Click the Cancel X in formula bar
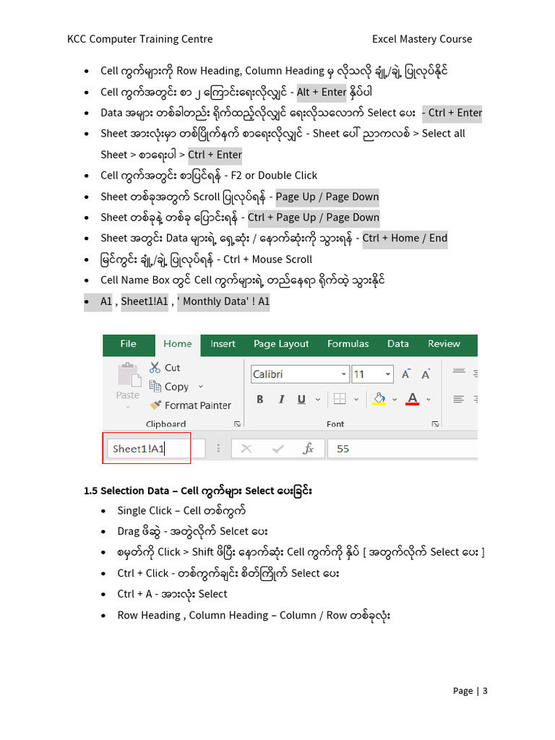This screenshot has height=740, width=555. click(246, 449)
